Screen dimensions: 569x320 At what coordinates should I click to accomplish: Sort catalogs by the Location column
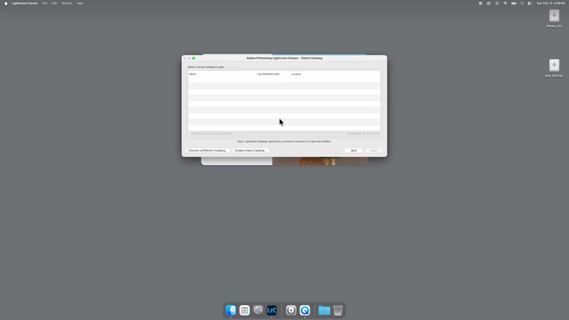coord(296,74)
